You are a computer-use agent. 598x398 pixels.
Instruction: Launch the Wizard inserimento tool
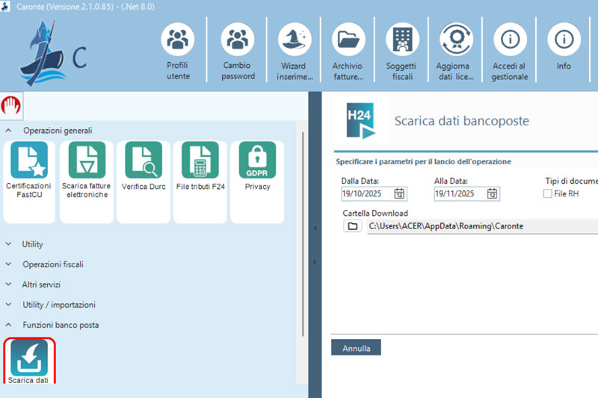294,40
